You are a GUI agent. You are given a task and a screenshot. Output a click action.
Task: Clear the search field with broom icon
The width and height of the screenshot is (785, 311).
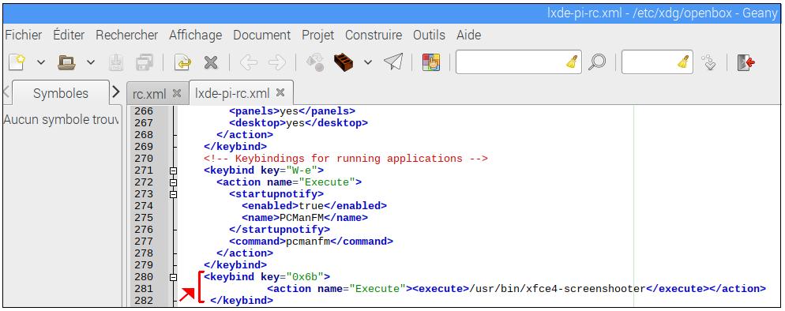coord(573,62)
